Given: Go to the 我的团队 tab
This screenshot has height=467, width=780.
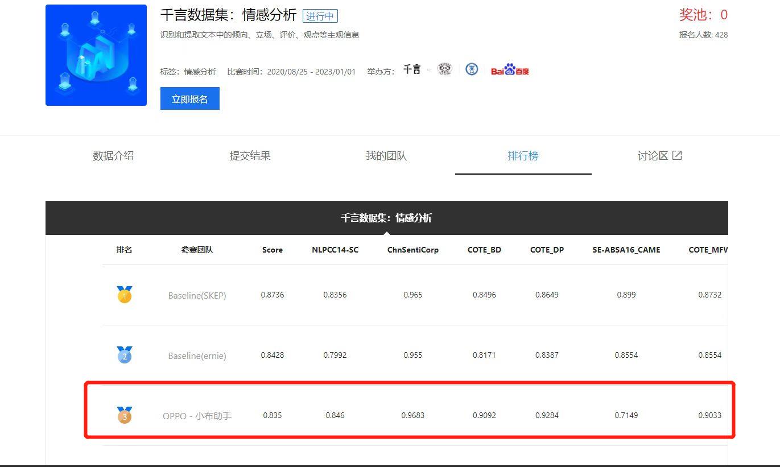Looking at the screenshot, I should click(x=386, y=156).
